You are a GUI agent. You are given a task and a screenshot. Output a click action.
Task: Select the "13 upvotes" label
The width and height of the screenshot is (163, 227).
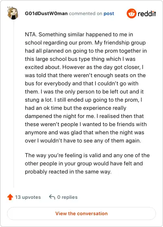coord(28,197)
